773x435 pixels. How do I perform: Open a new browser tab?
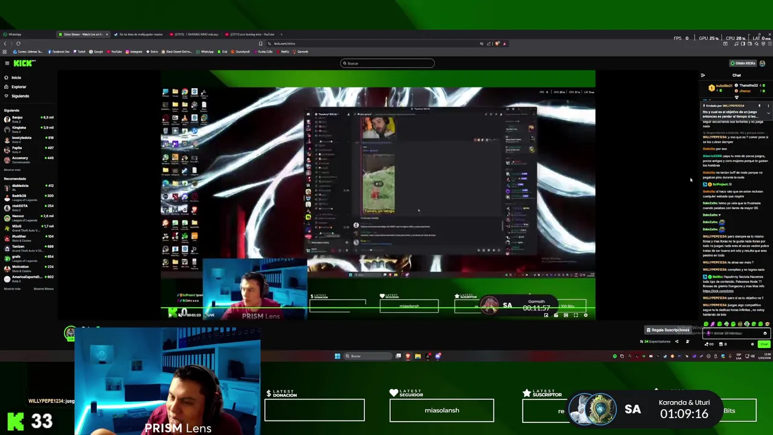click(x=281, y=34)
